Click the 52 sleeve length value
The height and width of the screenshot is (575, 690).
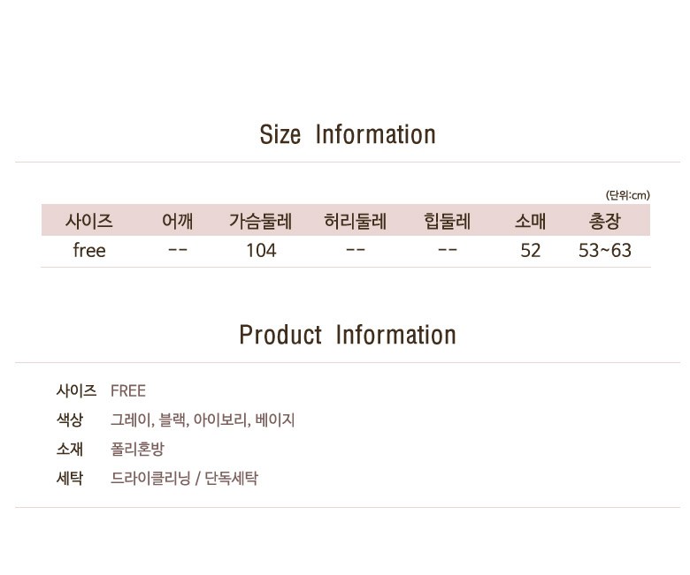[x=530, y=250]
